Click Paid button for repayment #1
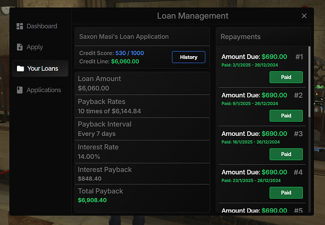The width and height of the screenshot is (325, 225). click(x=286, y=77)
